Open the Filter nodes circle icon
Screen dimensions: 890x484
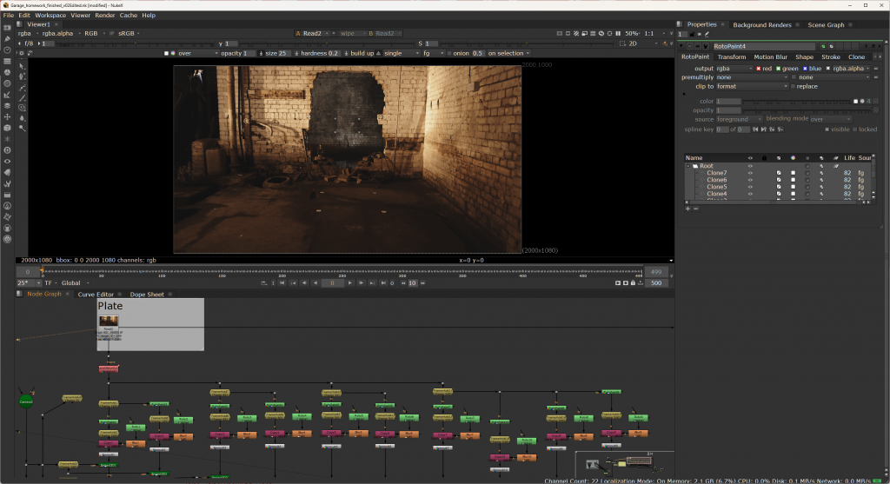point(7,83)
